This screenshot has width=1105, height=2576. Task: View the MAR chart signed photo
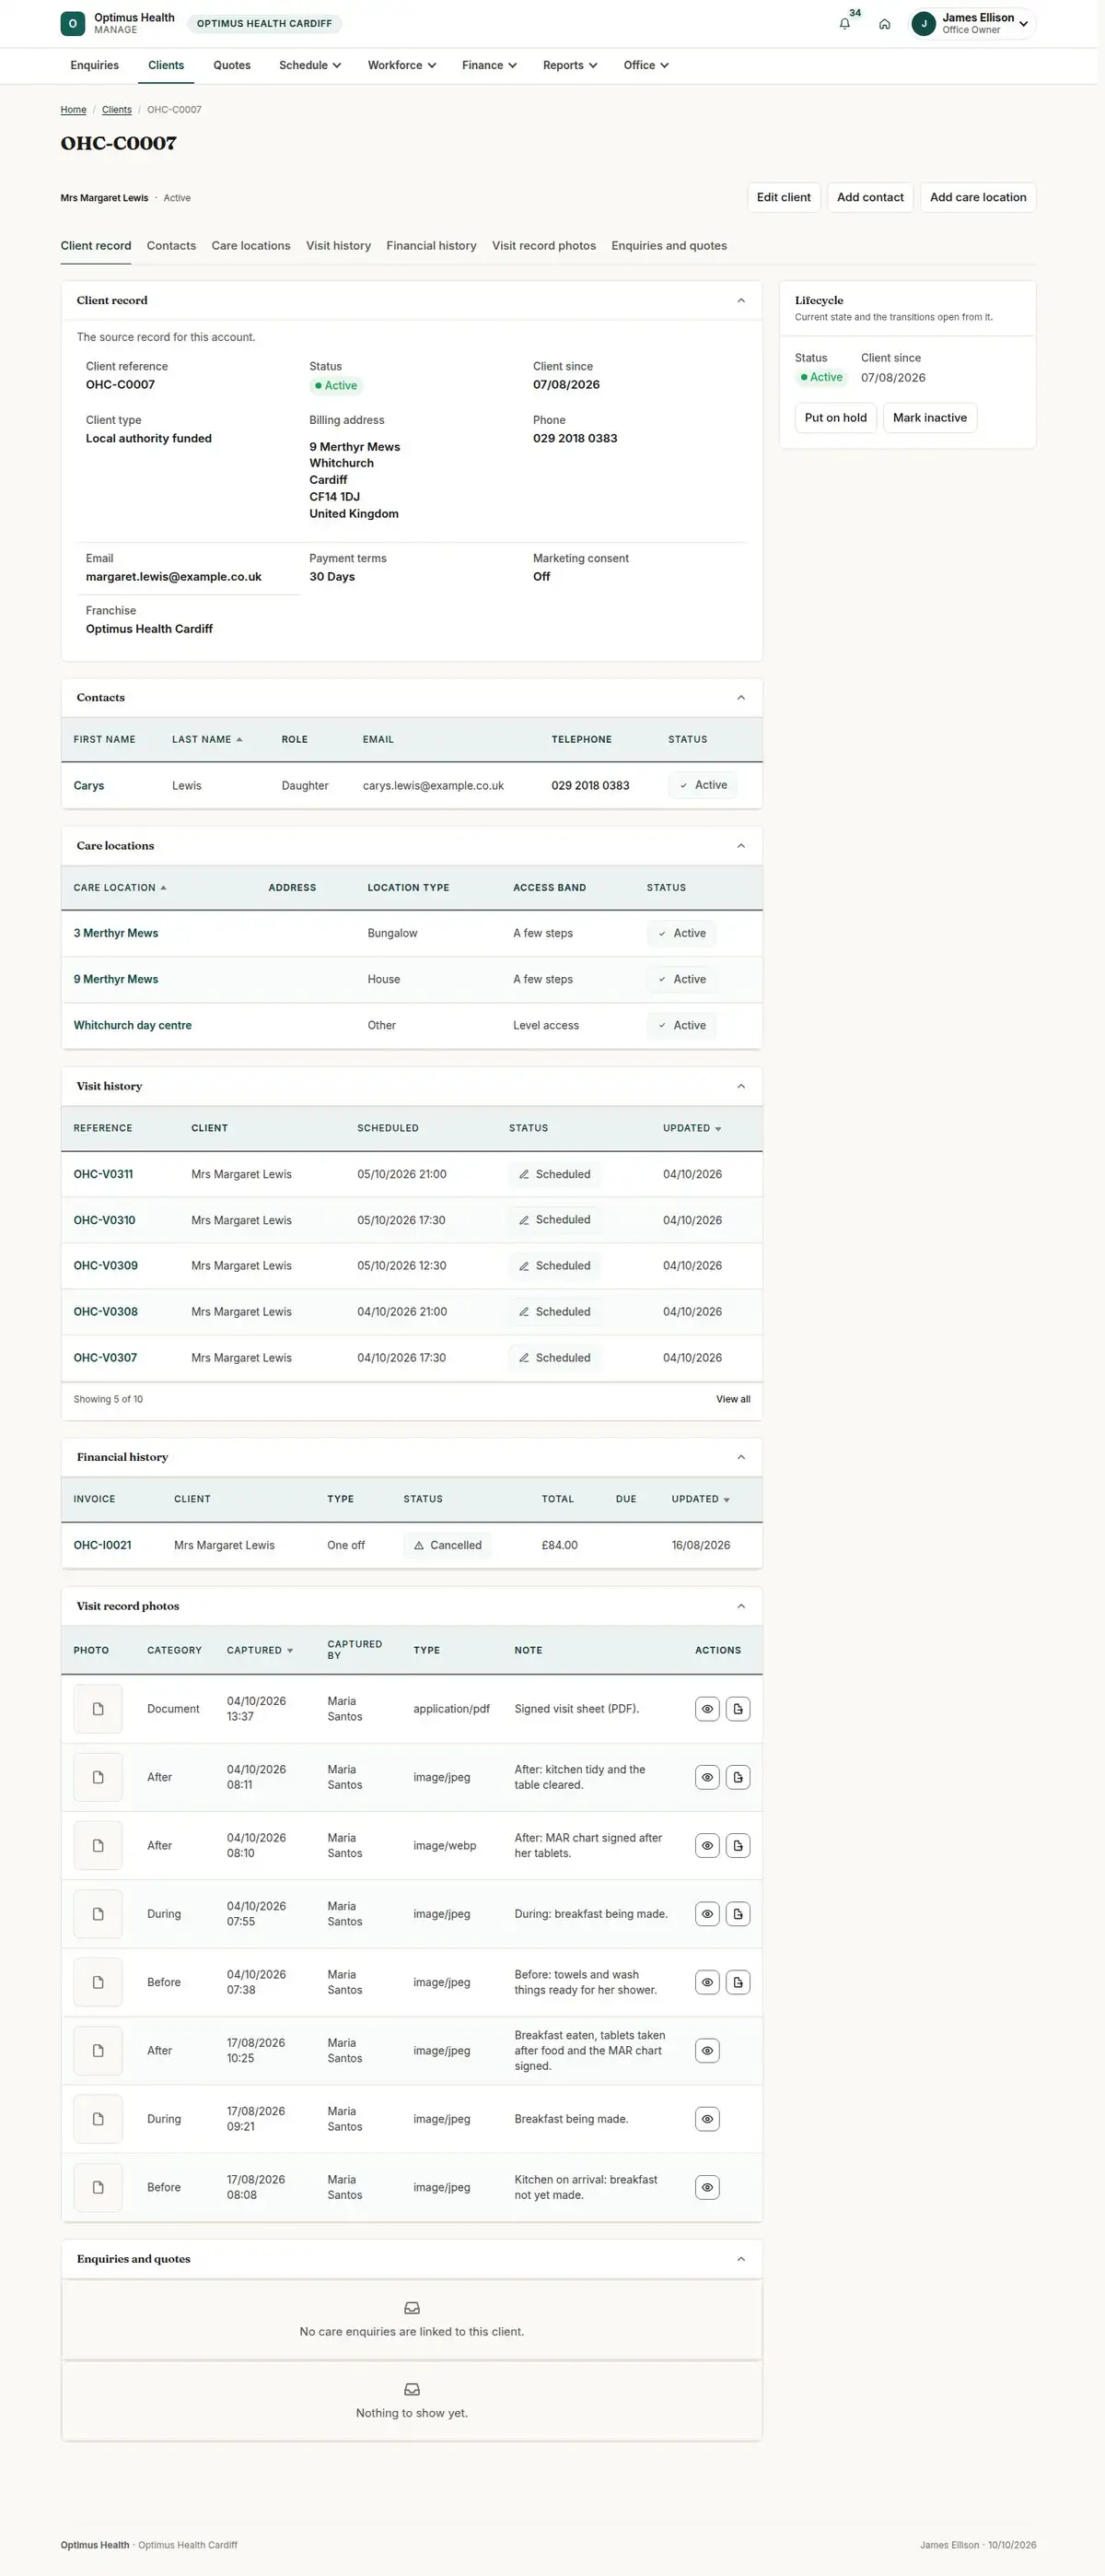tap(707, 1846)
